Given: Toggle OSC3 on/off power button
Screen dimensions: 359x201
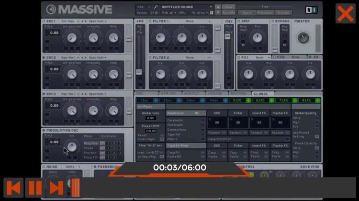Looking at the screenshot, I should [44, 94].
